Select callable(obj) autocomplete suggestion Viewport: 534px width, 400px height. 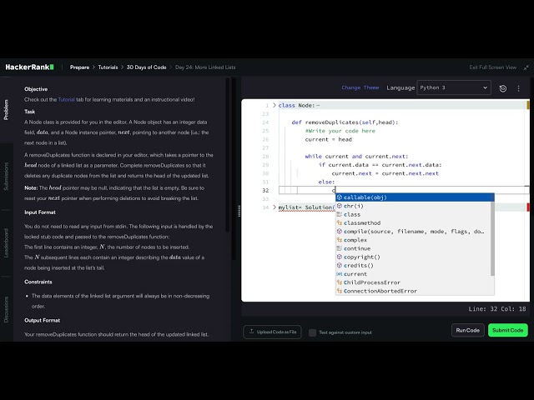point(415,197)
